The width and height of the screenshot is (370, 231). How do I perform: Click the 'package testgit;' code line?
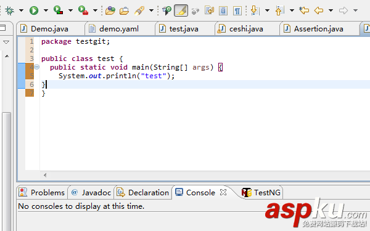tap(75, 41)
